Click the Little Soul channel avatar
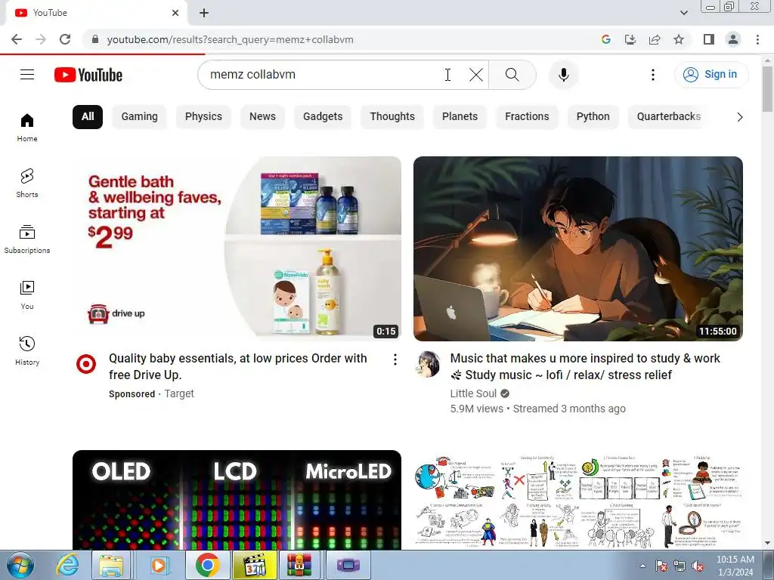 [x=428, y=365]
